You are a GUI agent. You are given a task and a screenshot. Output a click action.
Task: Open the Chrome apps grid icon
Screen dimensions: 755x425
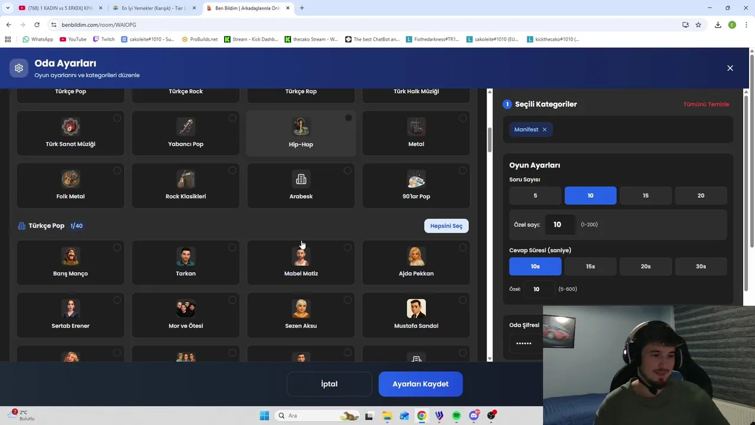[8, 40]
